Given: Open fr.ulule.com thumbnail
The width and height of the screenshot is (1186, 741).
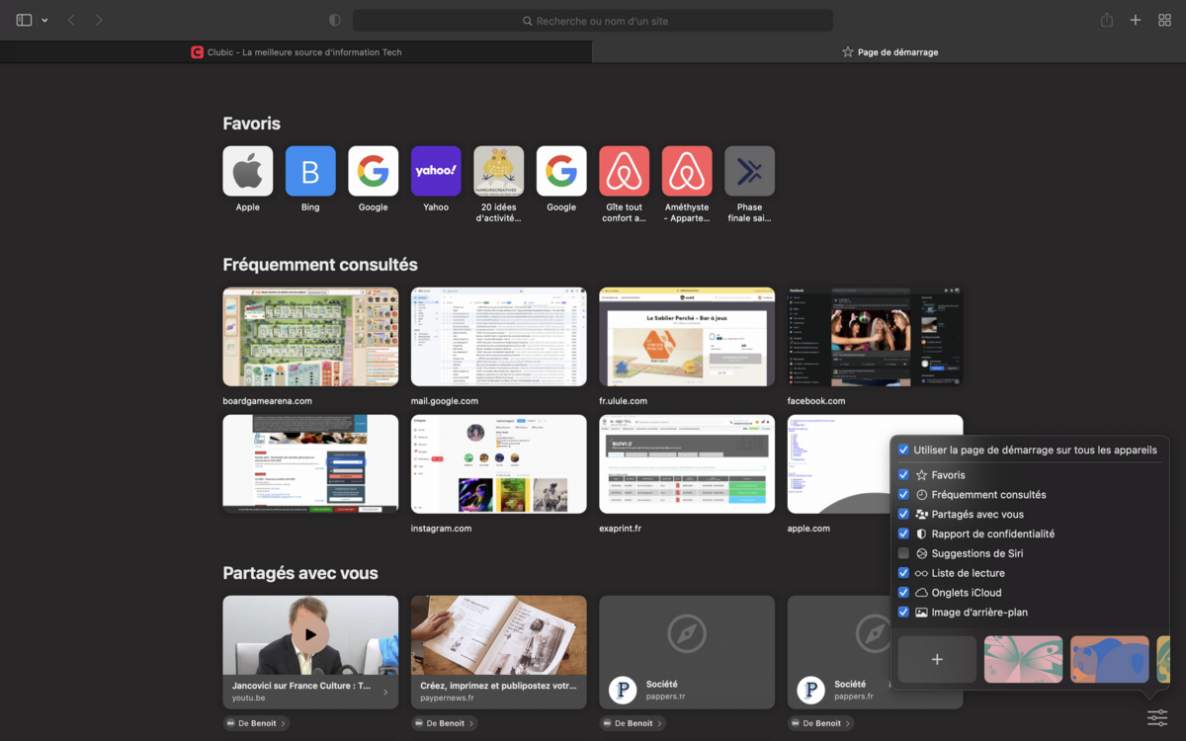Looking at the screenshot, I should pos(687,337).
